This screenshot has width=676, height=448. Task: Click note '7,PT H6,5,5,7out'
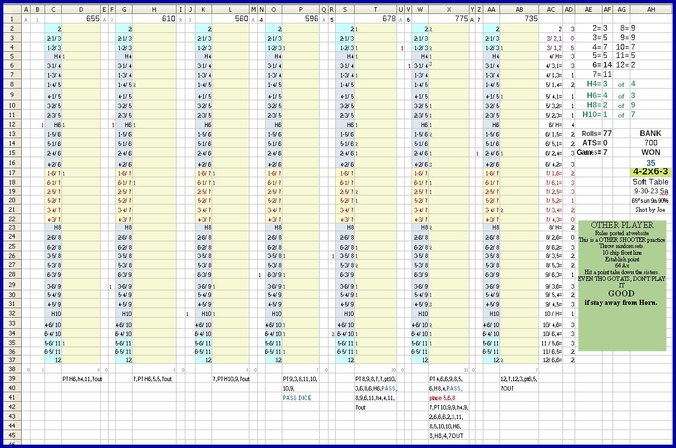click(154, 378)
